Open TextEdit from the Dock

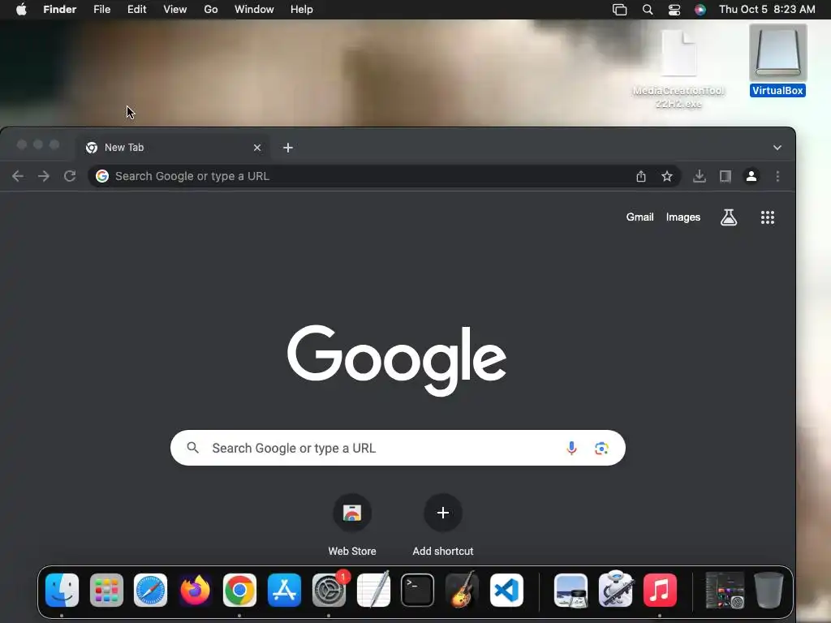point(373,591)
